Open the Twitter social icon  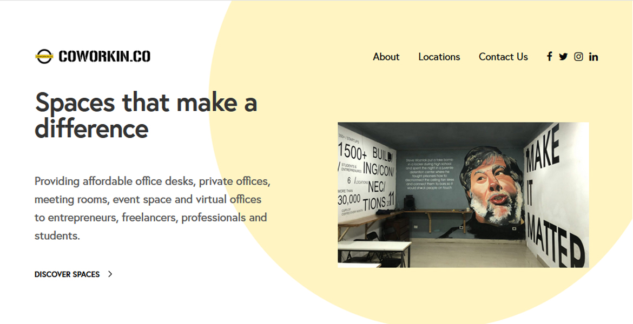coord(563,57)
